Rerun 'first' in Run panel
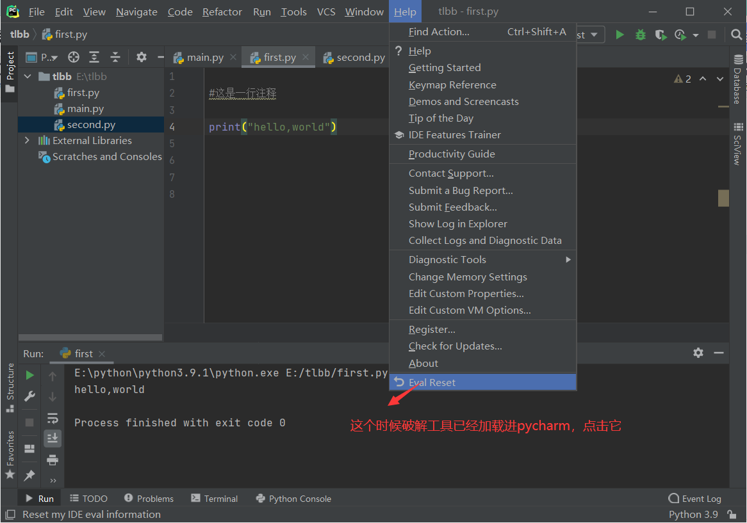The width and height of the screenshot is (747, 523). point(29,375)
